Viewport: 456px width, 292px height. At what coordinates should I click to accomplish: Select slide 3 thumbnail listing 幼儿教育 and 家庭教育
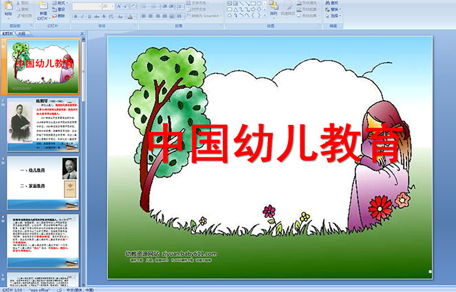tap(43, 183)
